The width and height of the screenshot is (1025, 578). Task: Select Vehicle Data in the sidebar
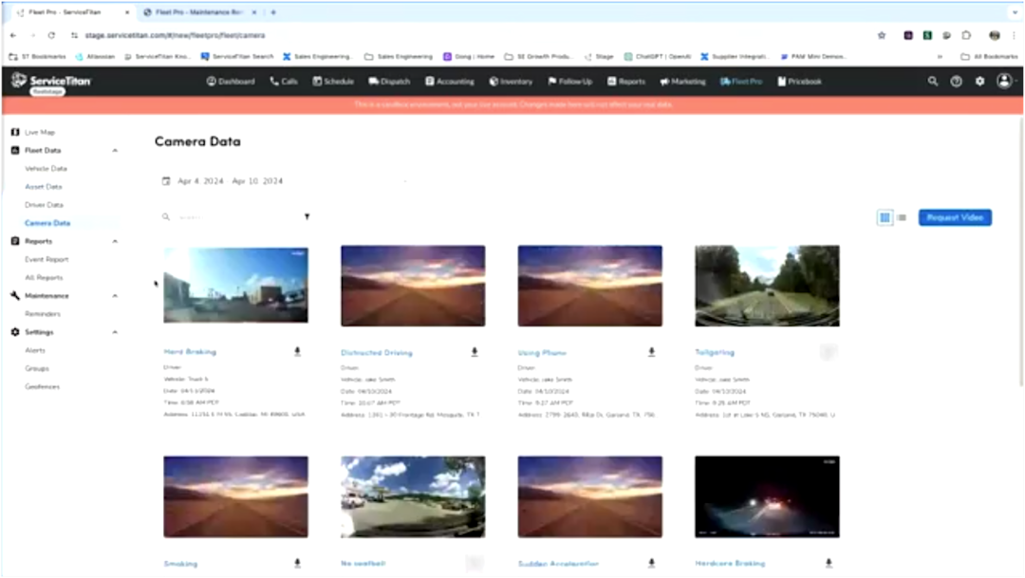point(46,169)
